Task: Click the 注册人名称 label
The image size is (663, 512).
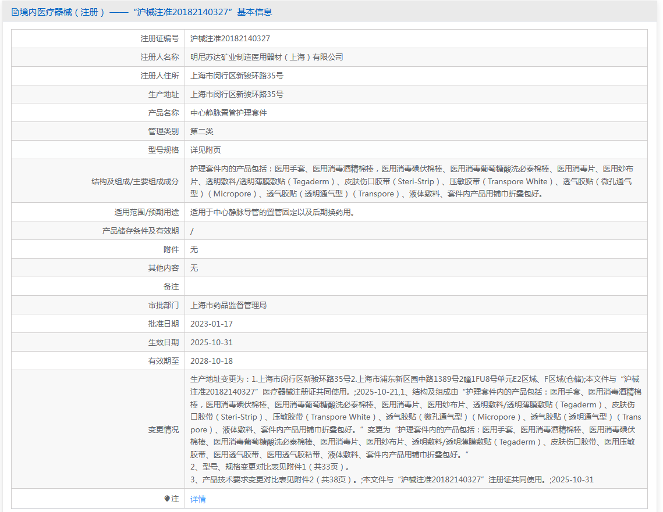Action: (160, 57)
